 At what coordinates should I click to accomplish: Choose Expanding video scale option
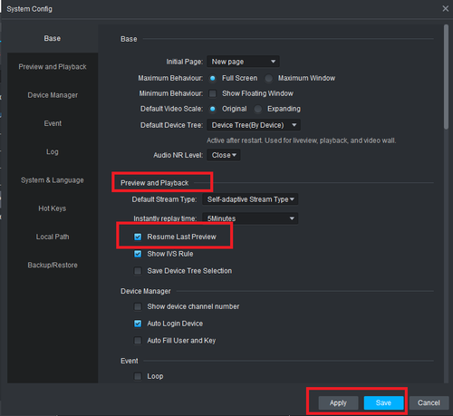click(257, 109)
